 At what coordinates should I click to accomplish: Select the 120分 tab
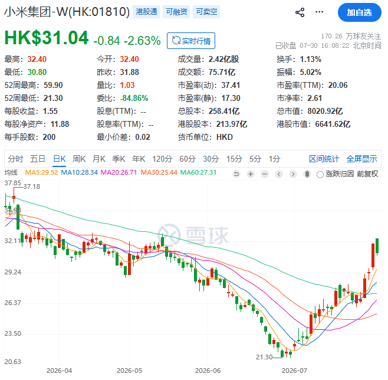162,159
